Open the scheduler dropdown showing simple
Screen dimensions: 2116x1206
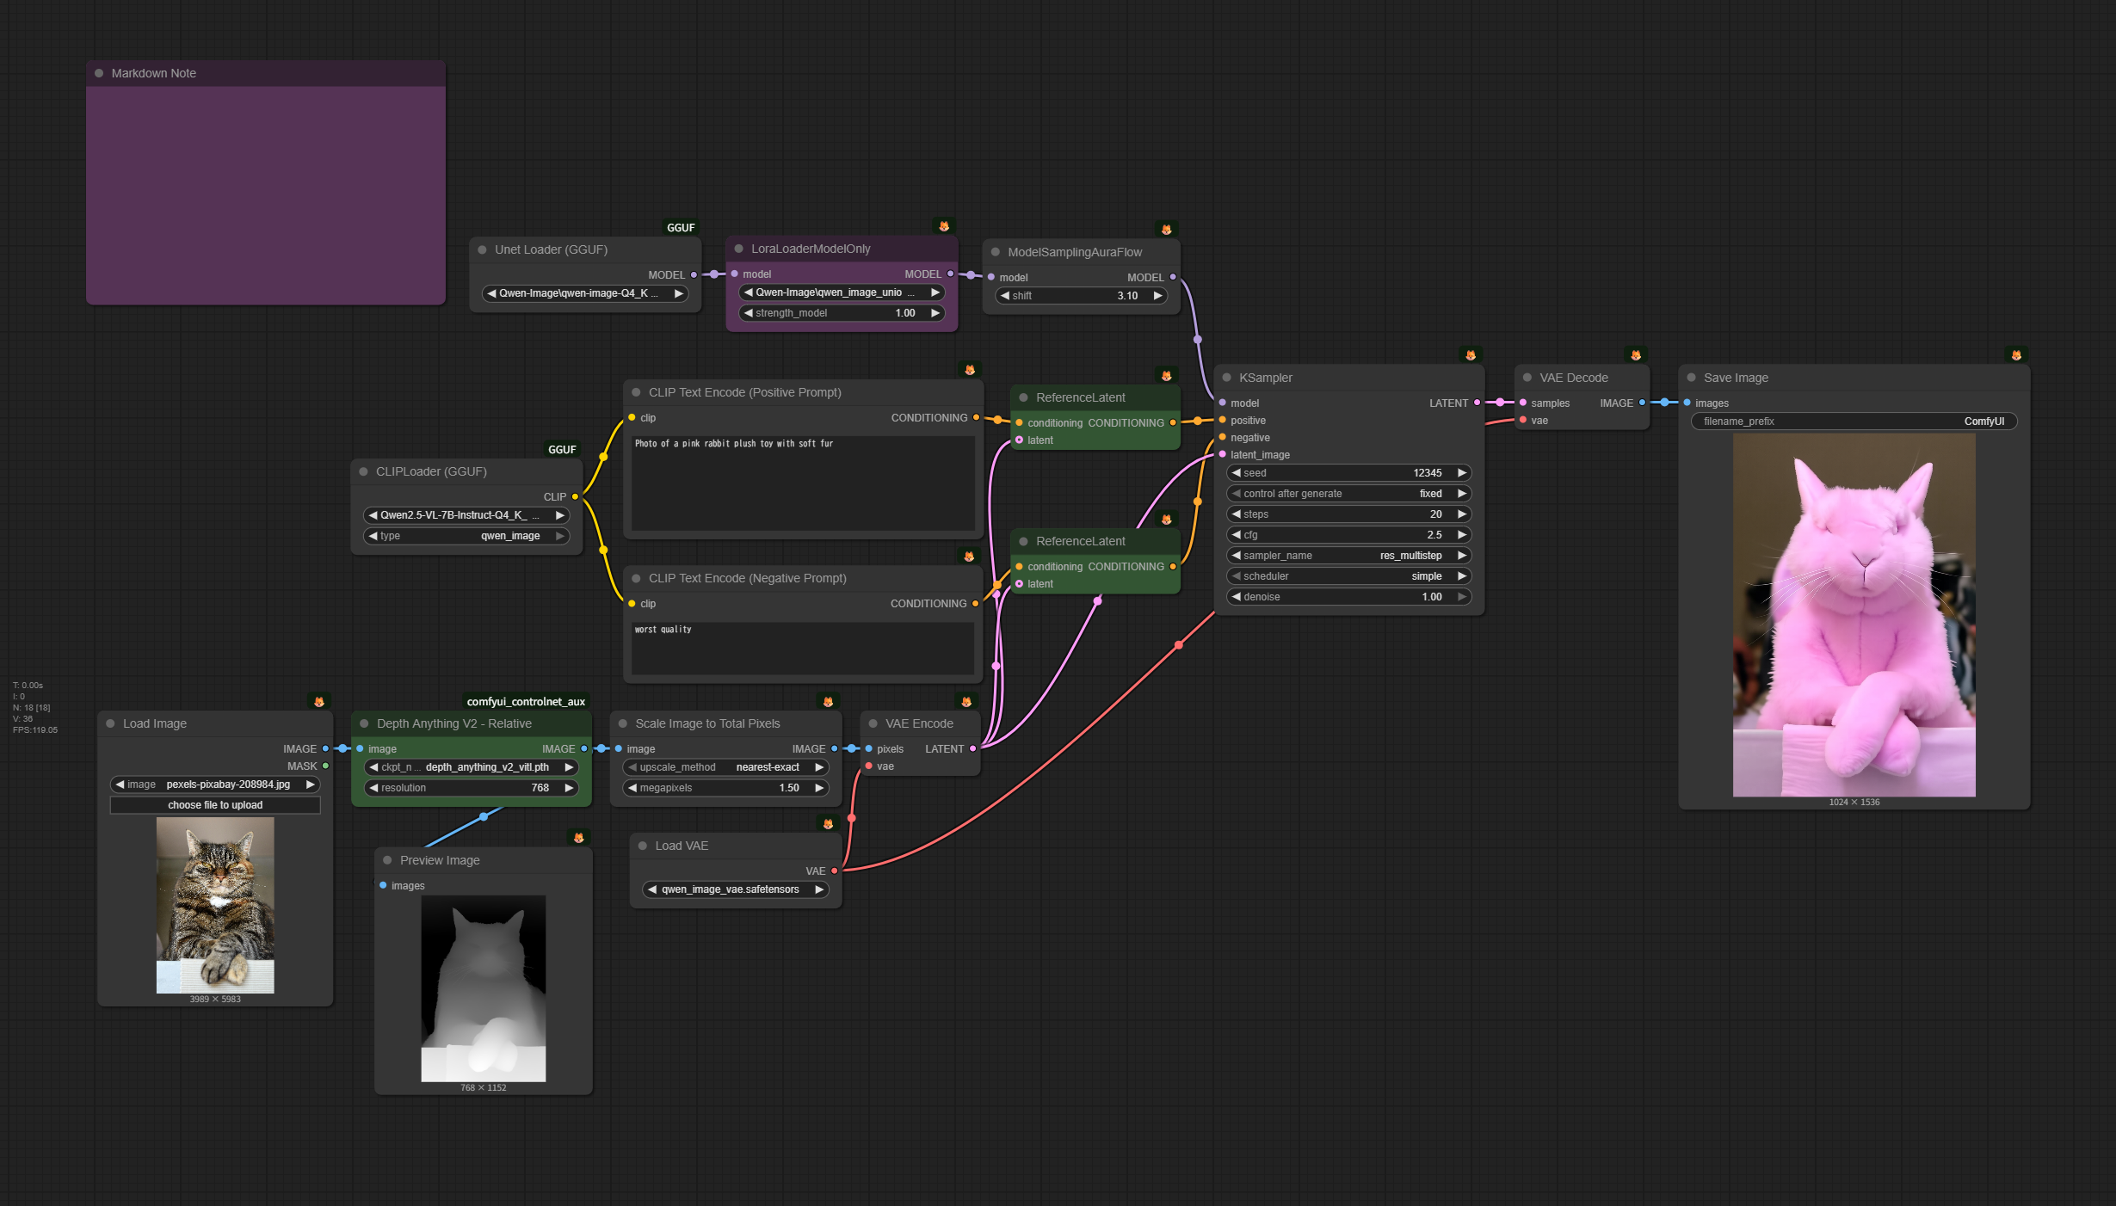tap(1348, 576)
